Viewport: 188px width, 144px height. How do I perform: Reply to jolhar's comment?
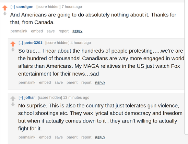(100, 138)
